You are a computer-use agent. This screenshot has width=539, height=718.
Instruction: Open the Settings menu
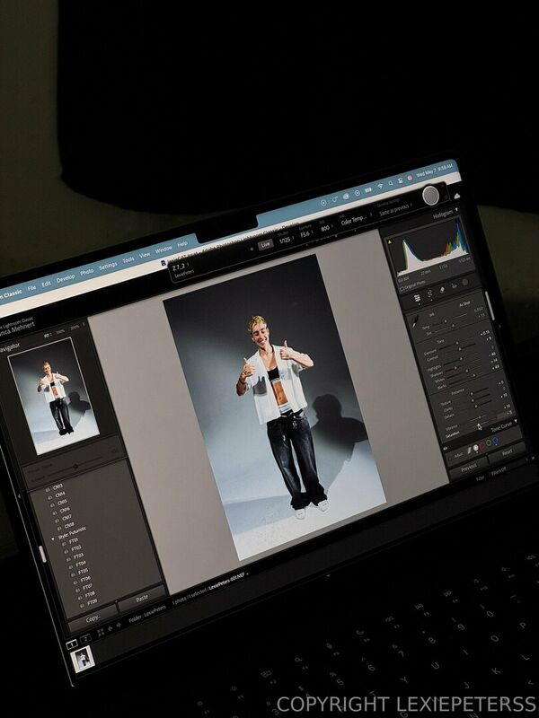(108, 266)
